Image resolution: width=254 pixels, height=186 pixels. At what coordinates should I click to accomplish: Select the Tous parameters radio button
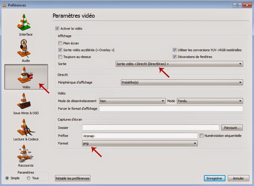[29, 178]
